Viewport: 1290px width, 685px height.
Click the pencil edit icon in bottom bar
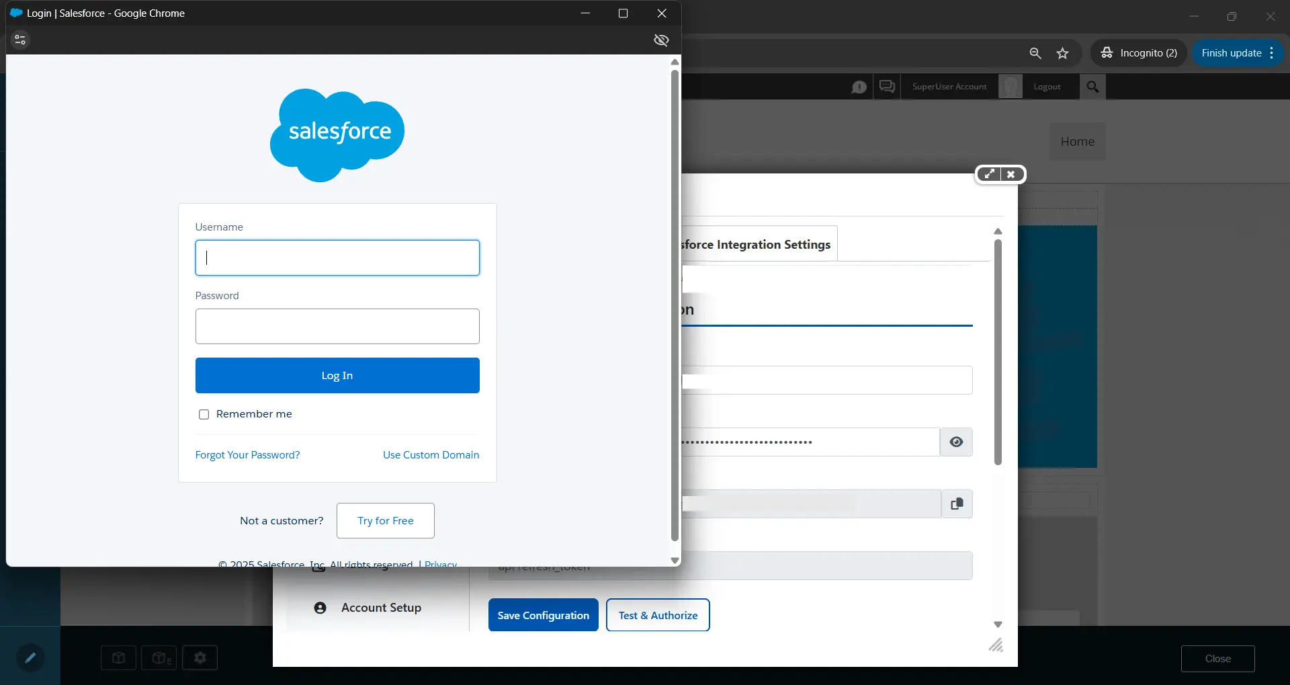[x=30, y=657]
